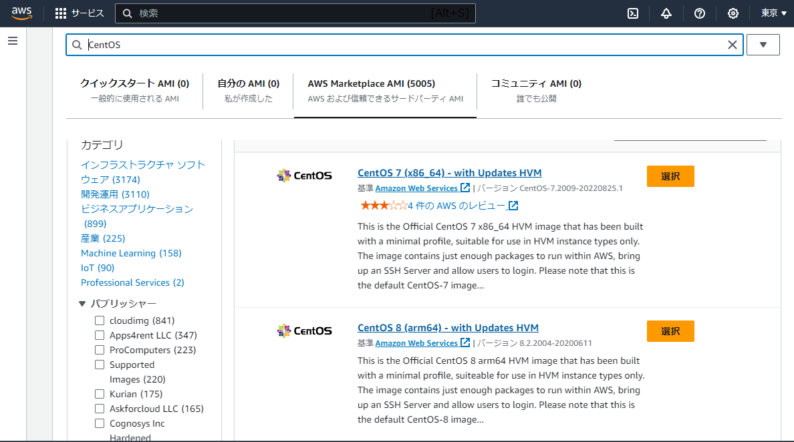Collapse the パブリッシャー filter section
Screen dimensions: 794x442
82,303
